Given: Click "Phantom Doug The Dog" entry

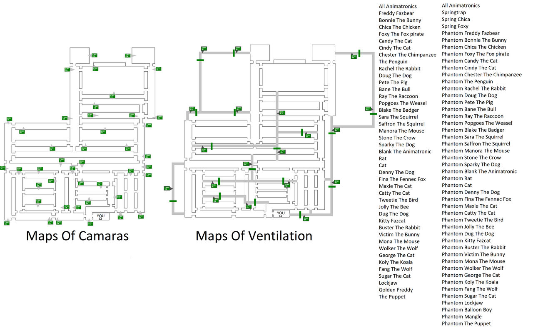Looking at the screenshot, I should (469, 95).
